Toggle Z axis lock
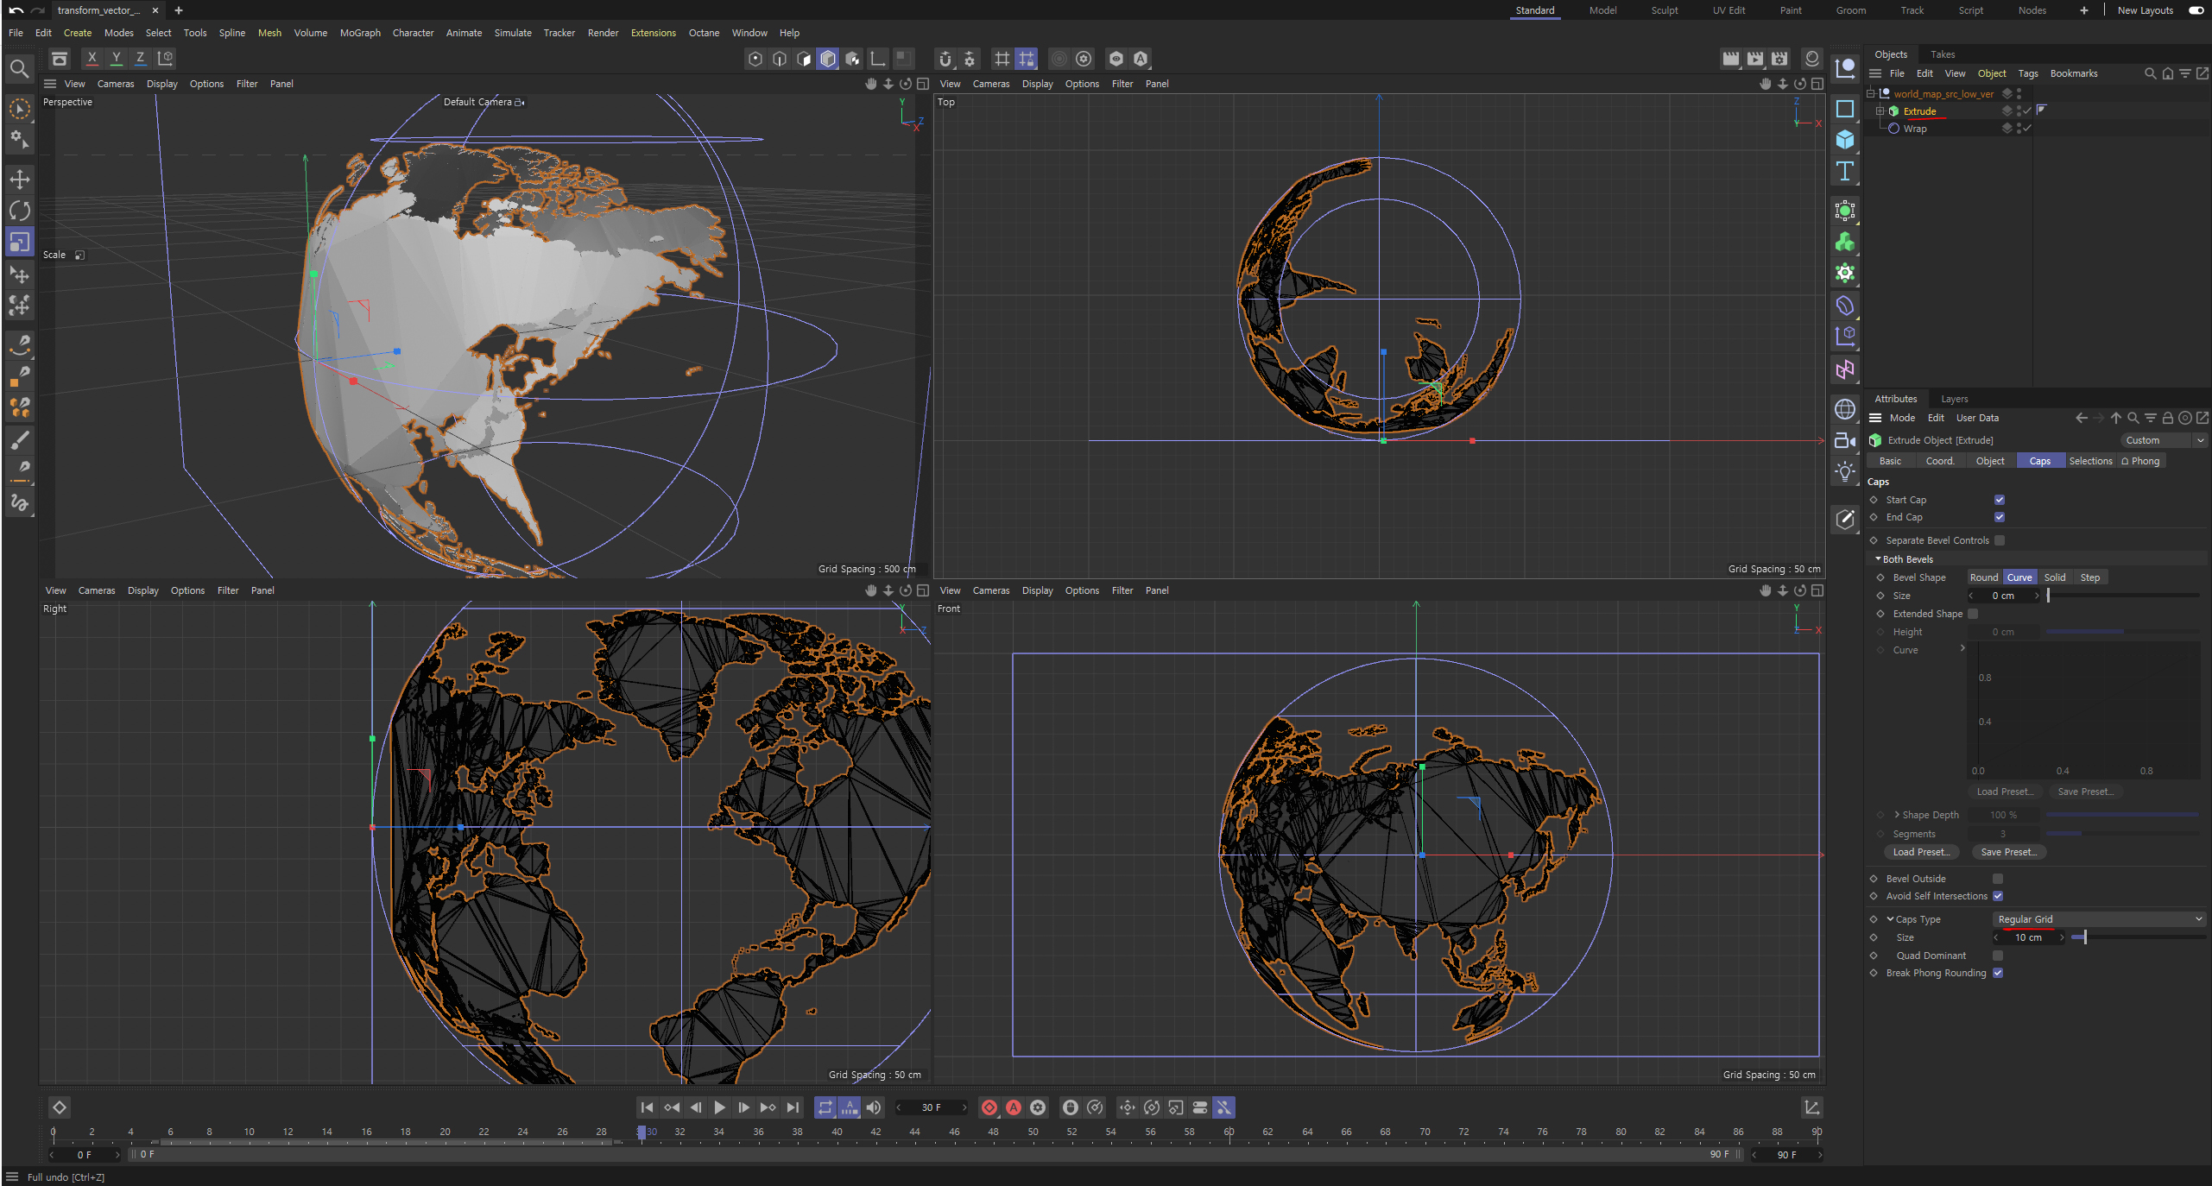The image size is (2212, 1186). tap(140, 58)
